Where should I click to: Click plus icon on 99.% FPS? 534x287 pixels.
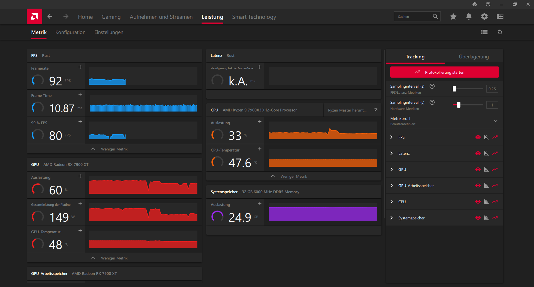[80, 122]
